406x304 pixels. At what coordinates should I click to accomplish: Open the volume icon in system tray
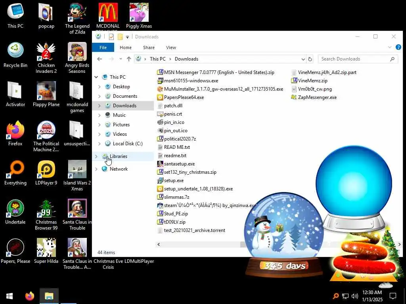pos(355,296)
